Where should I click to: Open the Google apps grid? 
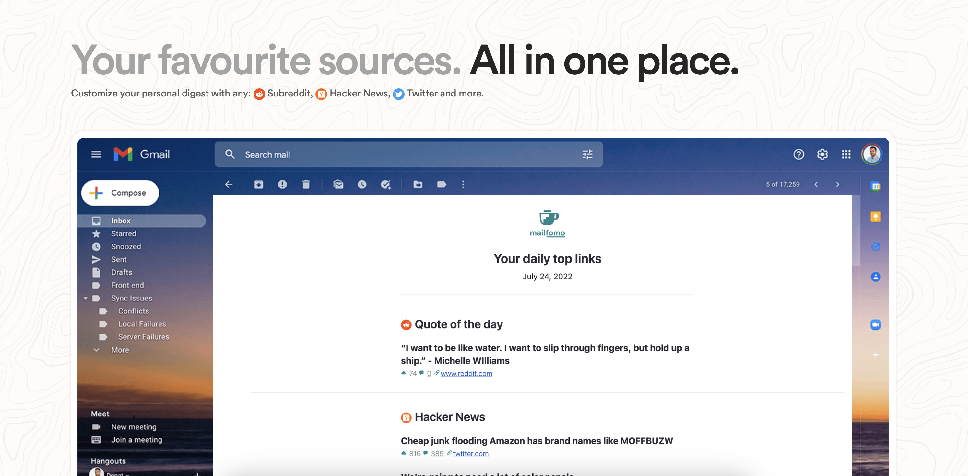[846, 154]
